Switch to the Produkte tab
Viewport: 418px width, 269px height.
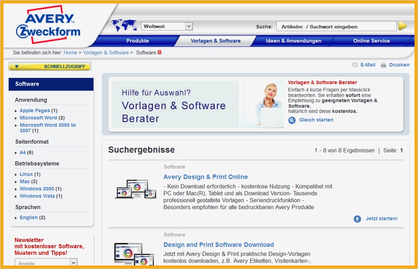coord(137,41)
